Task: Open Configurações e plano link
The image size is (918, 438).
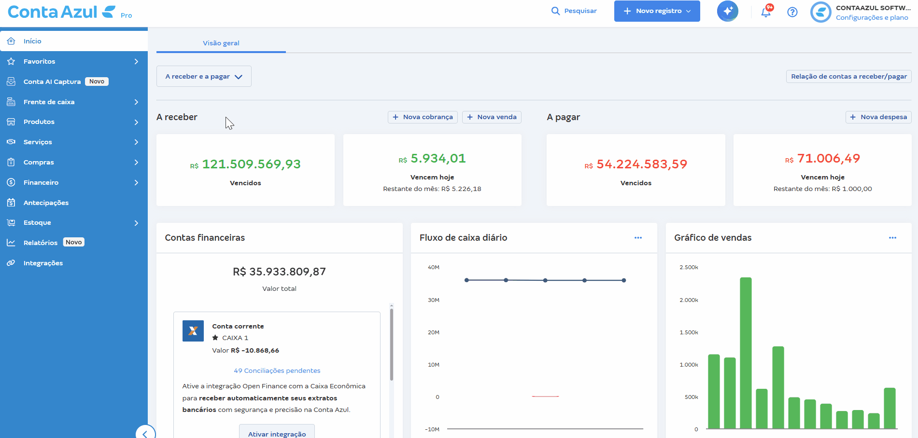Action: pyautogui.click(x=872, y=17)
